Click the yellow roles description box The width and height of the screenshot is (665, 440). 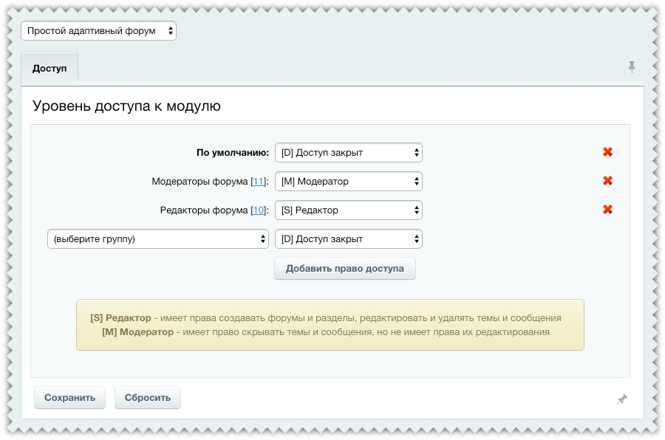pos(330,325)
